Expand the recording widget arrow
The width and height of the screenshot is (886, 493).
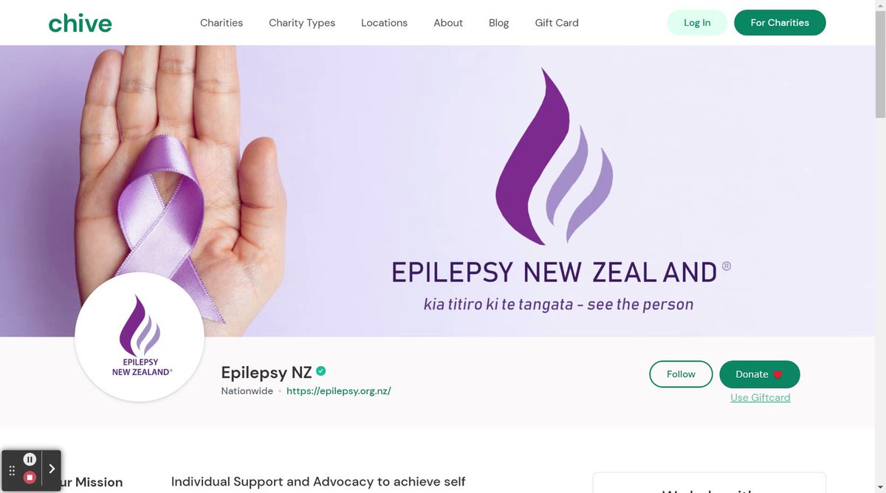click(52, 469)
